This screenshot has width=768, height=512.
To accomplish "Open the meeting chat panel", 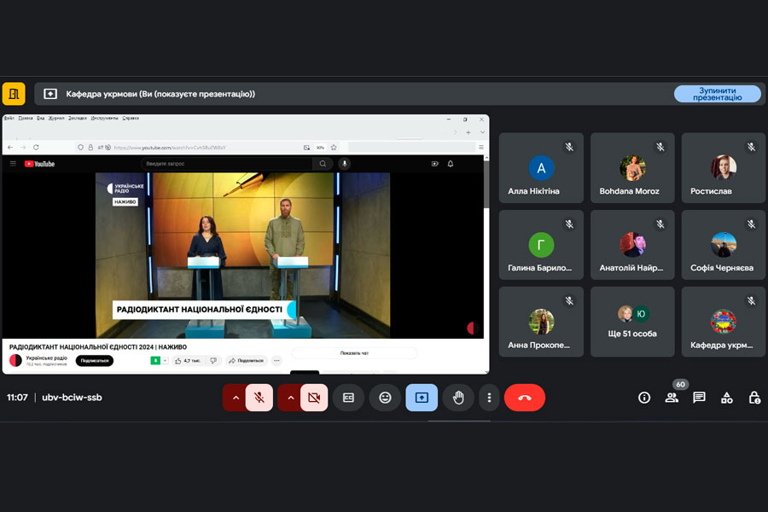I will [699, 398].
